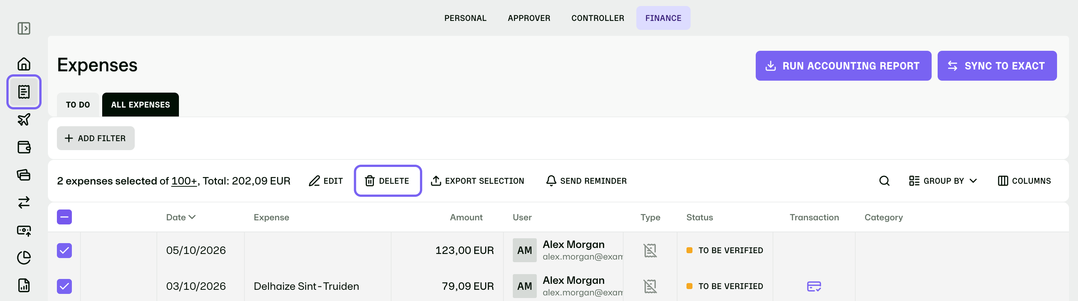Switch to the Approver tab
Screen dimensions: 1078x301
click(529, 18)
